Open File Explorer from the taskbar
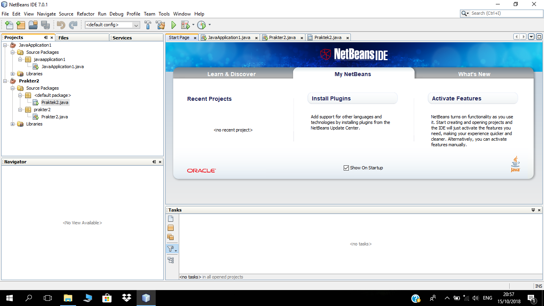This screenshot has height=306, width=544. 68,298
